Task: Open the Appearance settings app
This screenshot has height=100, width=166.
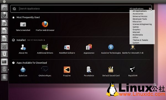Action: point(89,47)
